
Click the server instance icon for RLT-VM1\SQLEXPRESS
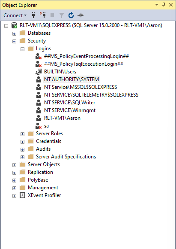[x=14, y=25]
